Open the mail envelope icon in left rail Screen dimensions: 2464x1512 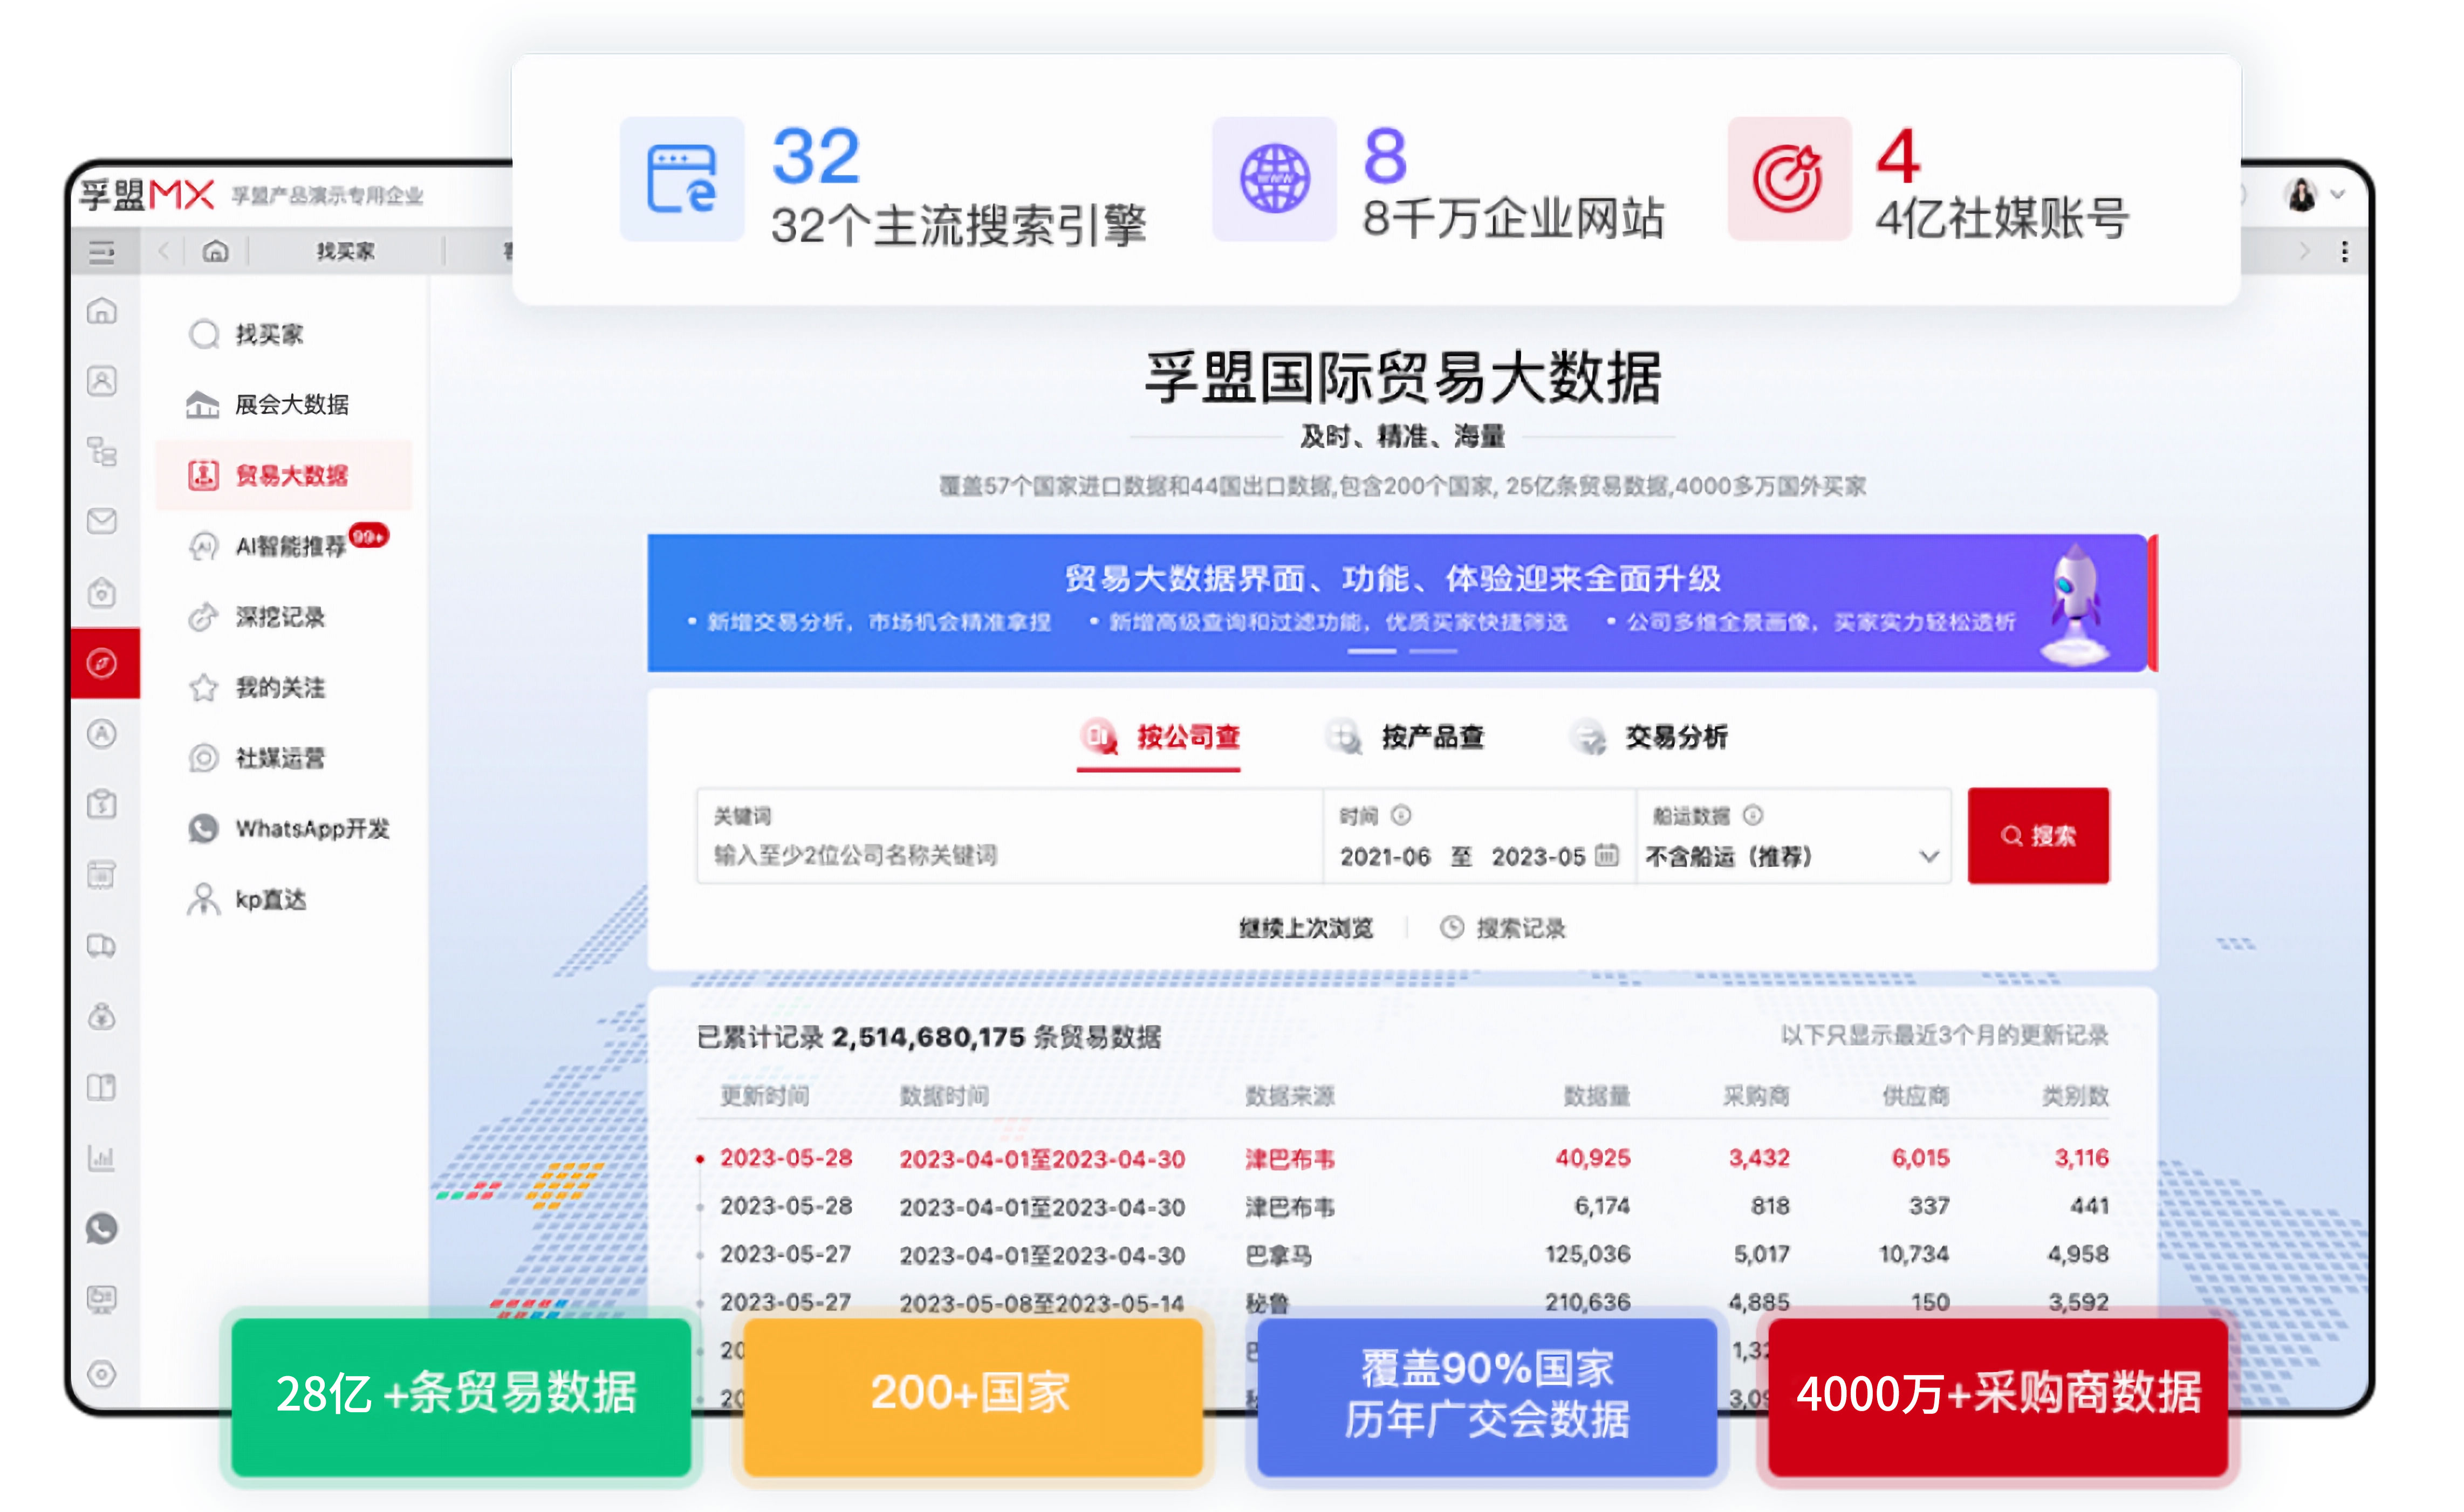[x=102, y=521]
